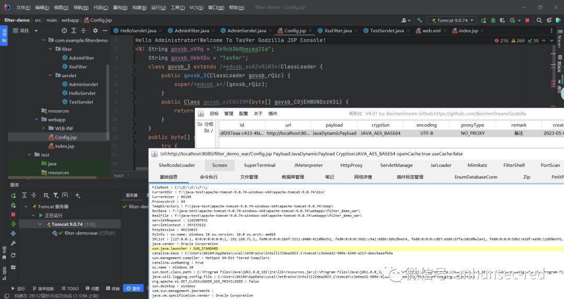Open the project view dropdown arrow
Viewport: 564px width, 299px height.
click(x=36, y=31)
